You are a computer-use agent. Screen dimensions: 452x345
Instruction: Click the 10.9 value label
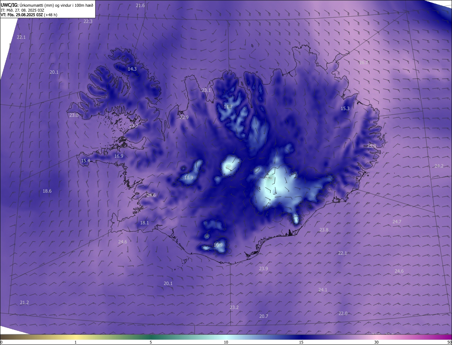point(218,245)
